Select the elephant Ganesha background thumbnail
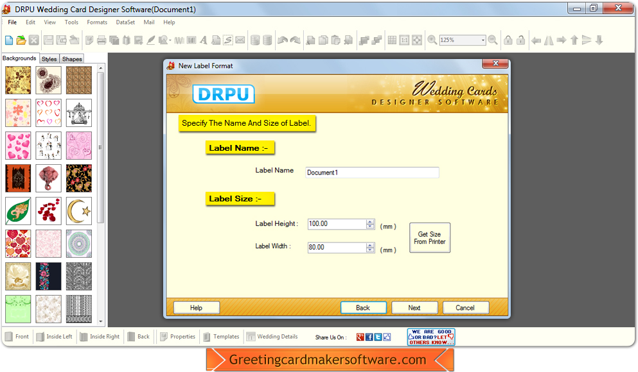This screenshot has width=638, height=372. [48, 178]
